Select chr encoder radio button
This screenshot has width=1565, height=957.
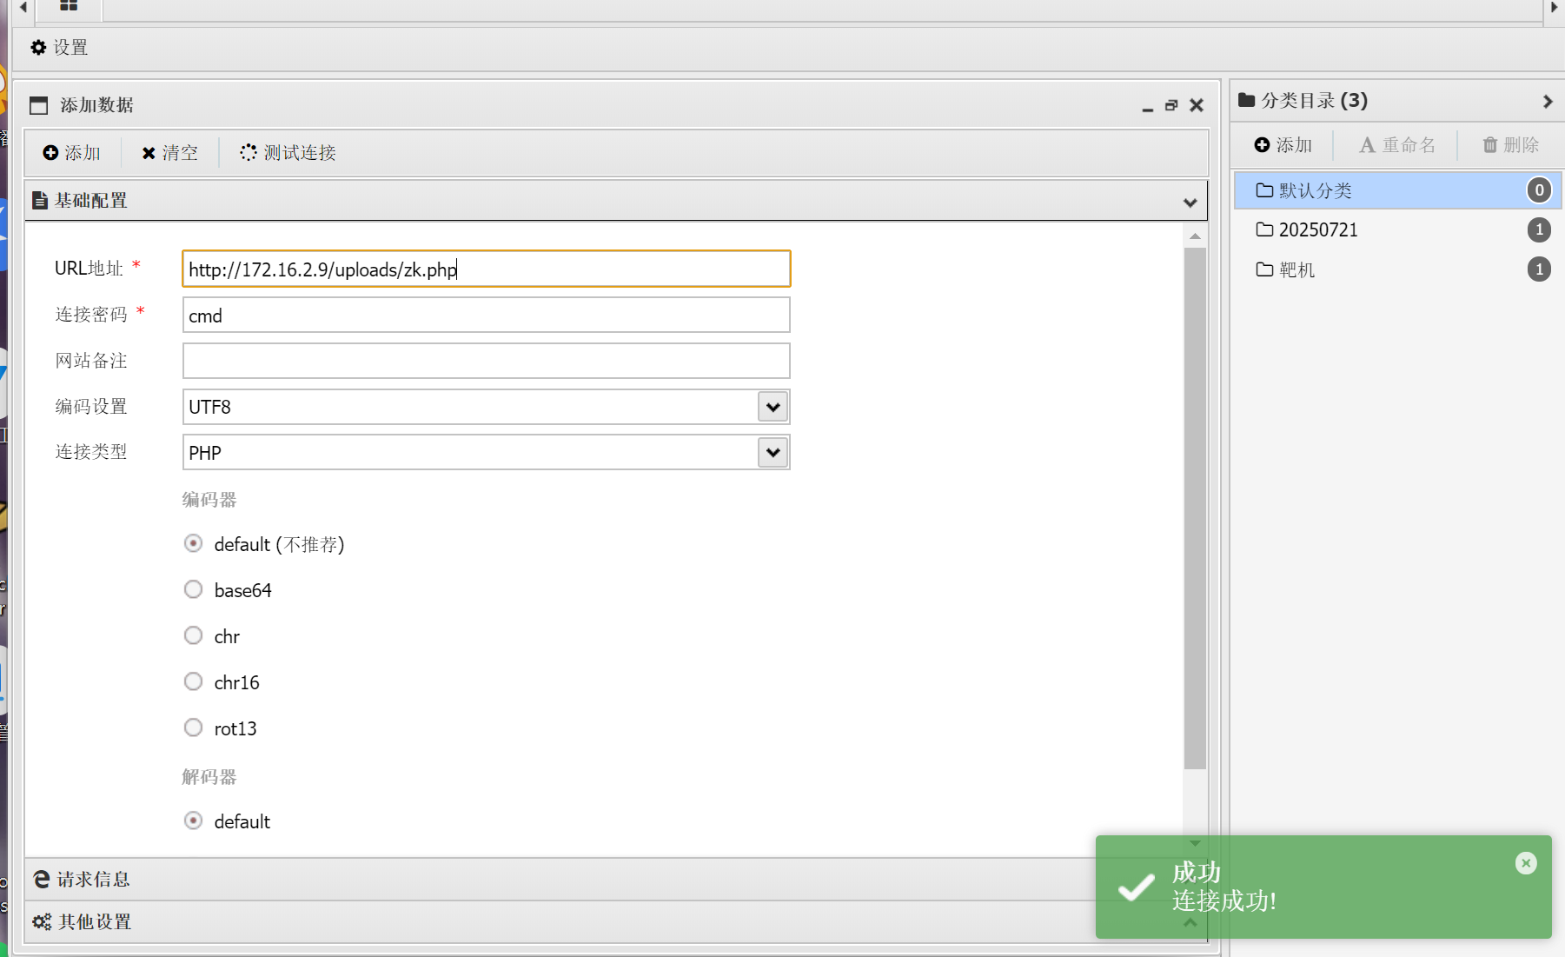193,635
